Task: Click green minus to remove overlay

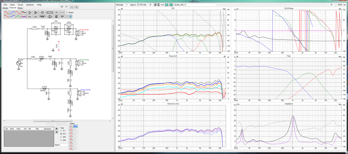Action: click(171, 5)
